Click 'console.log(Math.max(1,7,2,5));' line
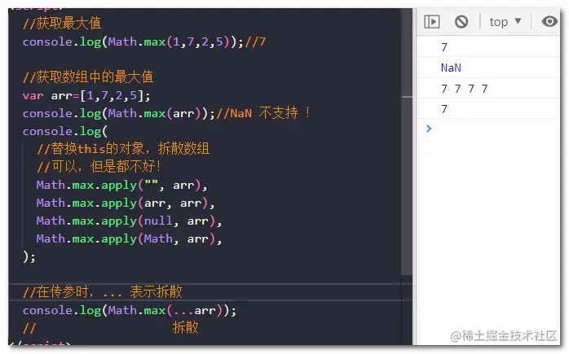Screen dimensions: 569x354 click(x=133, y=42)
